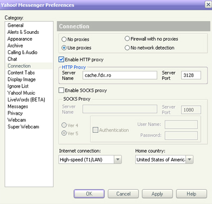The height and width of the screenshot is (204, 212).
Task: Uncheck Enable HTTP proxy checkbox
Action: (x=61, y=60)
